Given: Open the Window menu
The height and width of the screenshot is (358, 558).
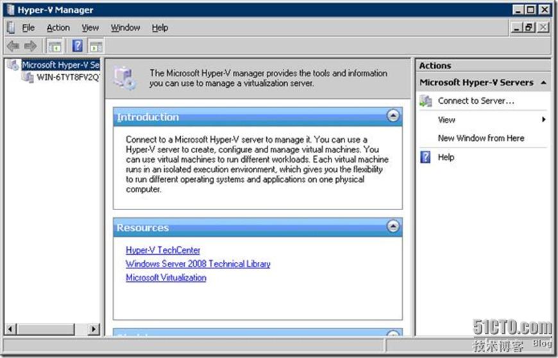Looking at the screenshot, I should [x=125, y=28].
